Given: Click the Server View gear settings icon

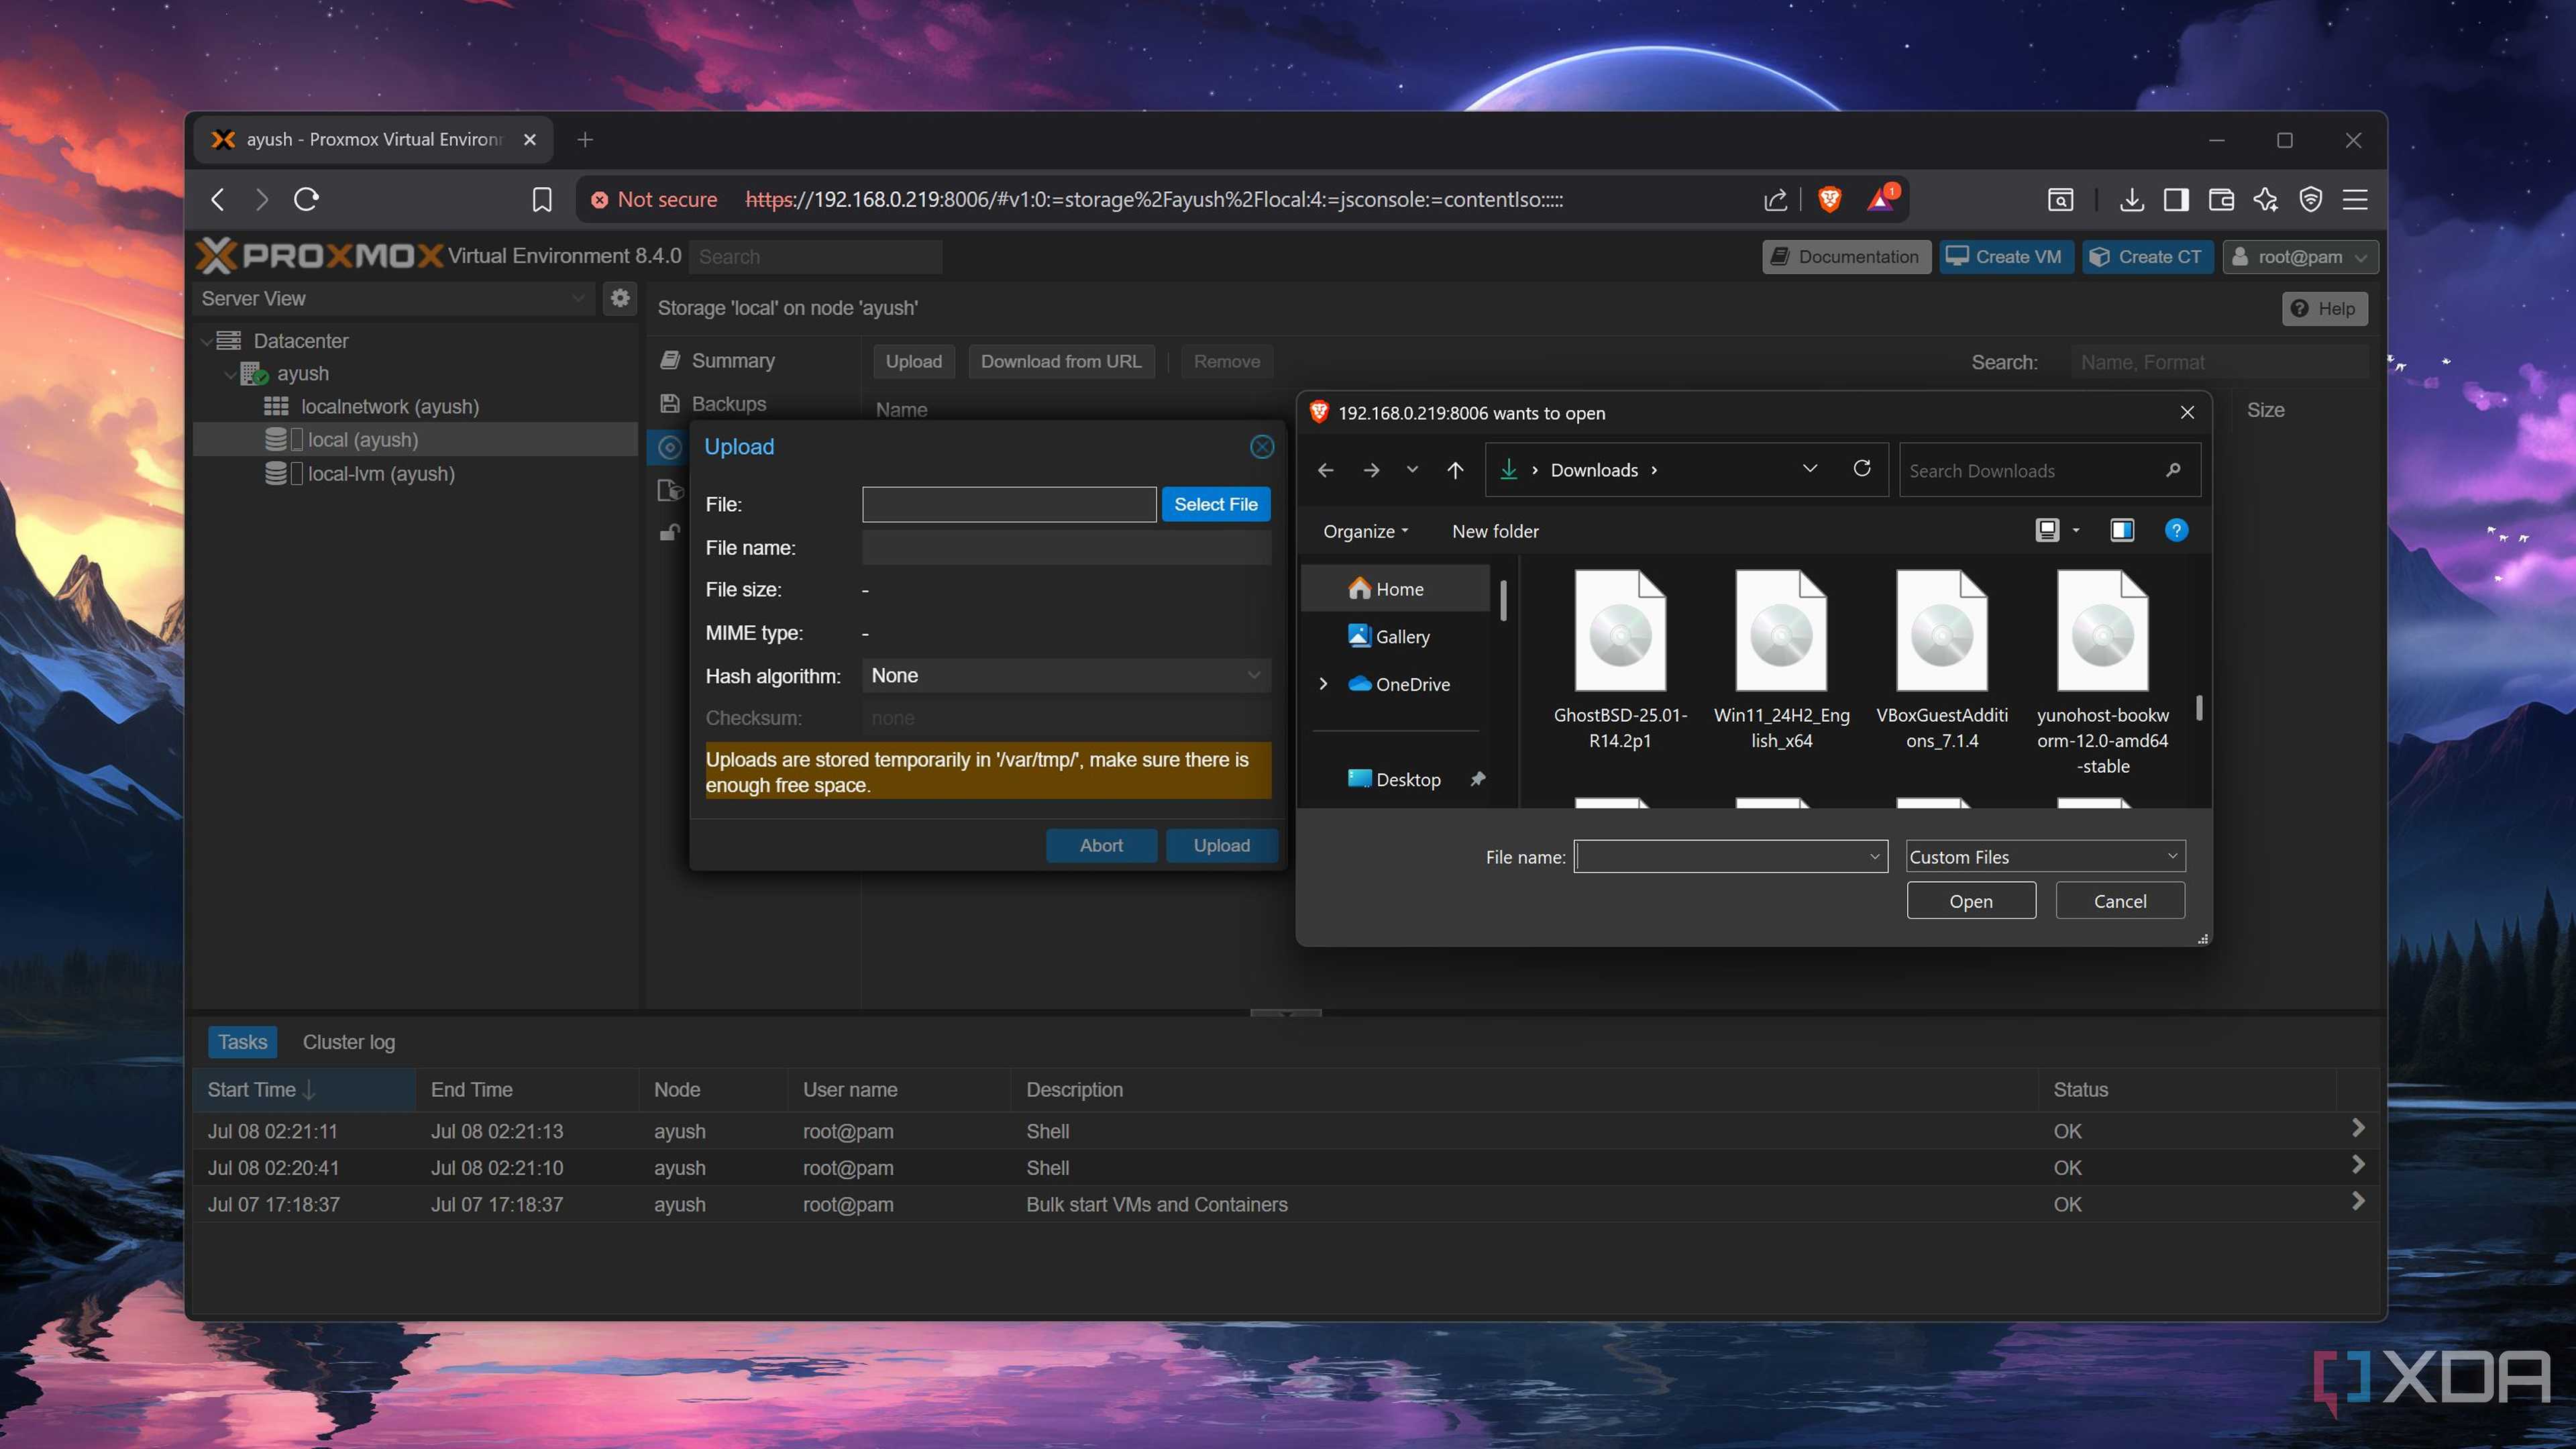Looking at the screenshot, I should pos(620,298).
